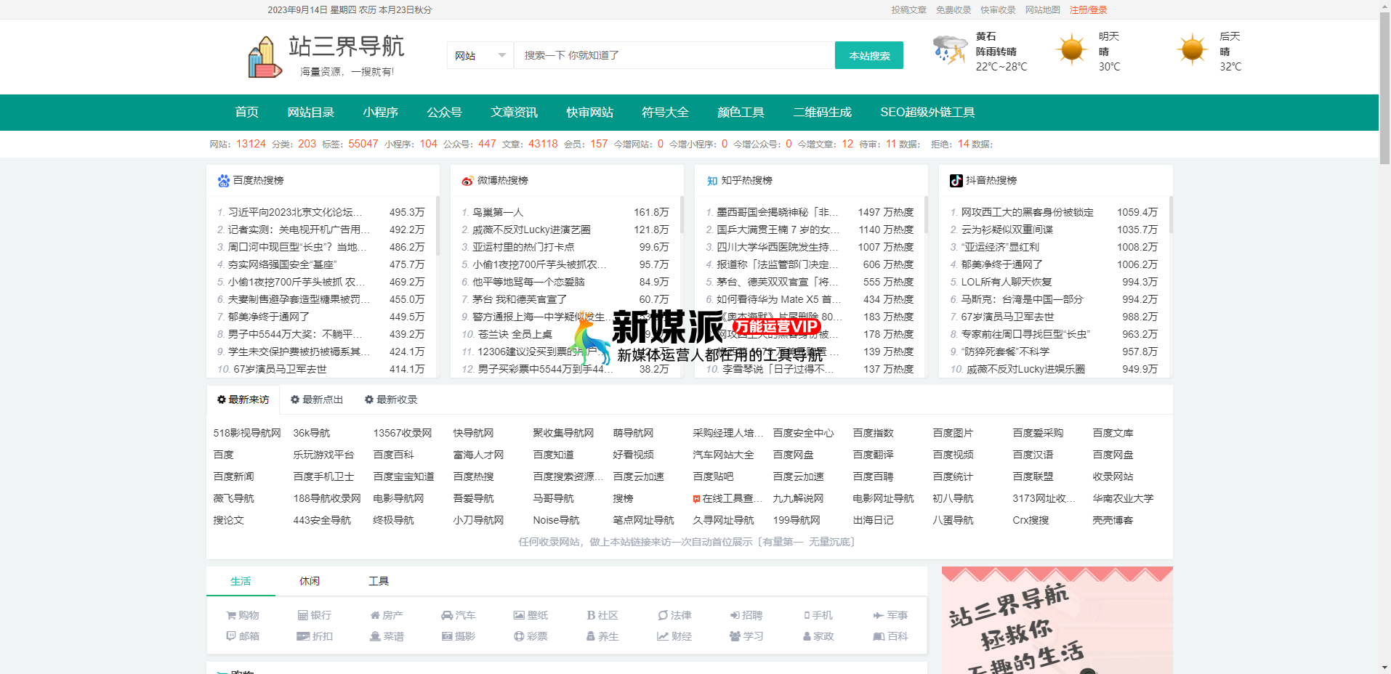Open SEO超级外链工具 in the navigation bar
The image size is (1391, 674).
point(927,113)
